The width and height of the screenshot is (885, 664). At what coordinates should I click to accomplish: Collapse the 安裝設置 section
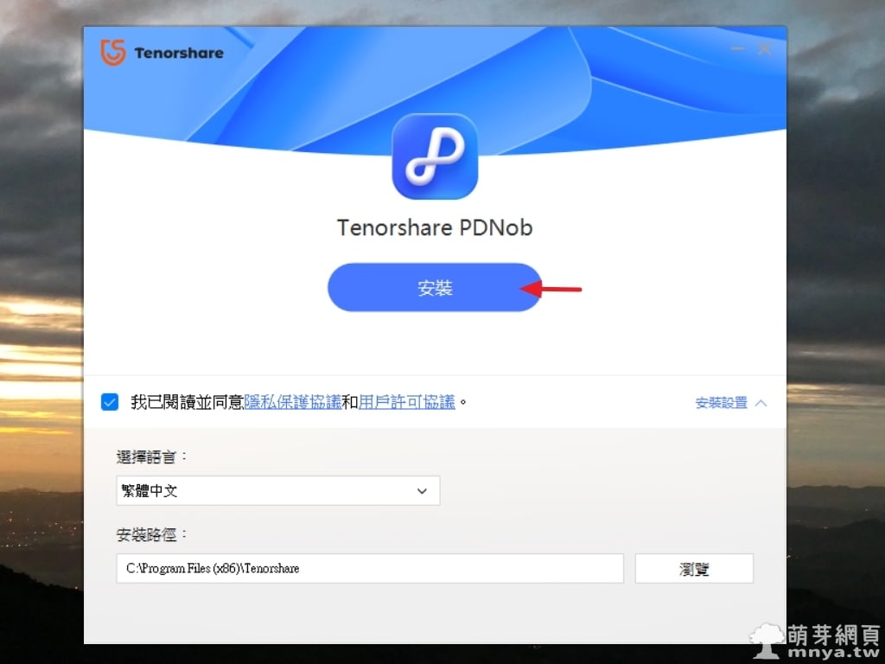[x=722, y=403]
